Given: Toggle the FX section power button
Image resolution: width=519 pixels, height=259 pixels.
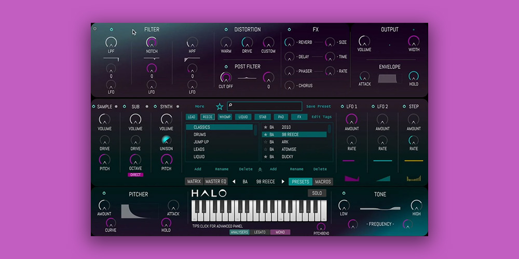Looking at the screenshot, I should point(289,30).
